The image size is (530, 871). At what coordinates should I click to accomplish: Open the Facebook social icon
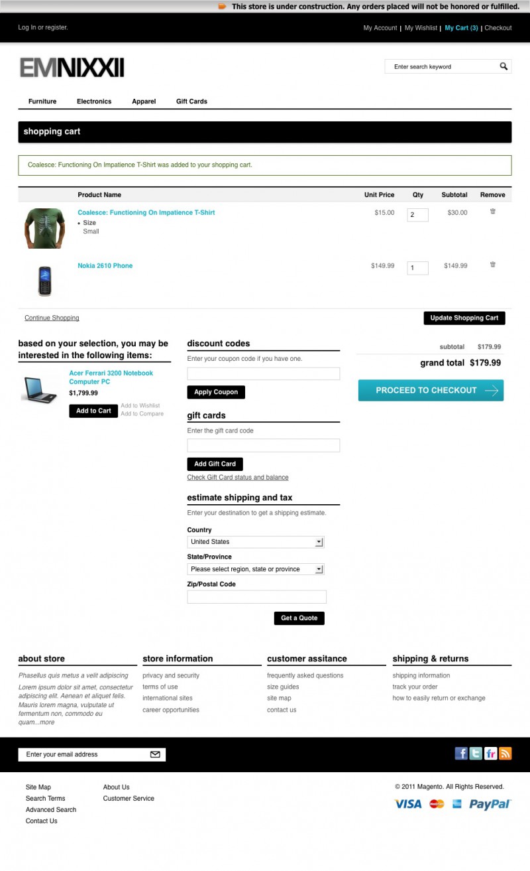pos(461,754)
